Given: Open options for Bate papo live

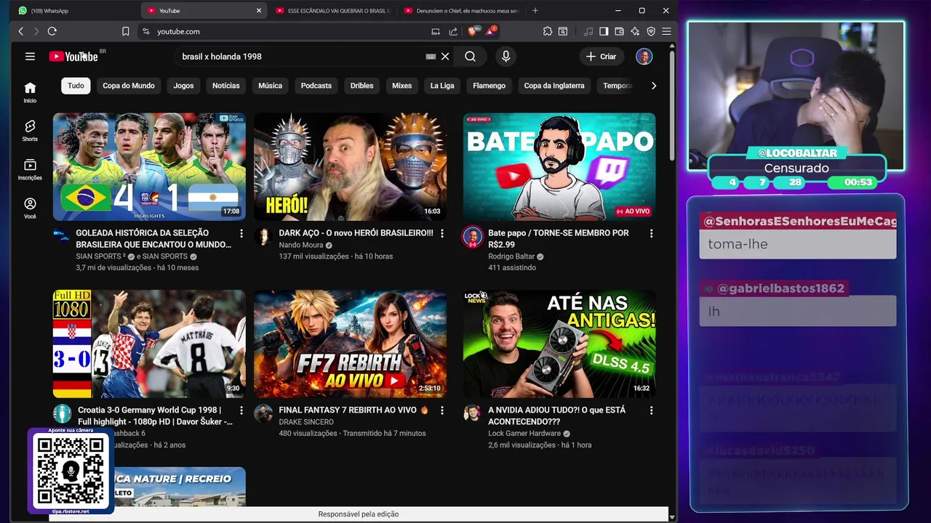Looking at the screenshot, I should pyautogui.click(x=651, y=233).
